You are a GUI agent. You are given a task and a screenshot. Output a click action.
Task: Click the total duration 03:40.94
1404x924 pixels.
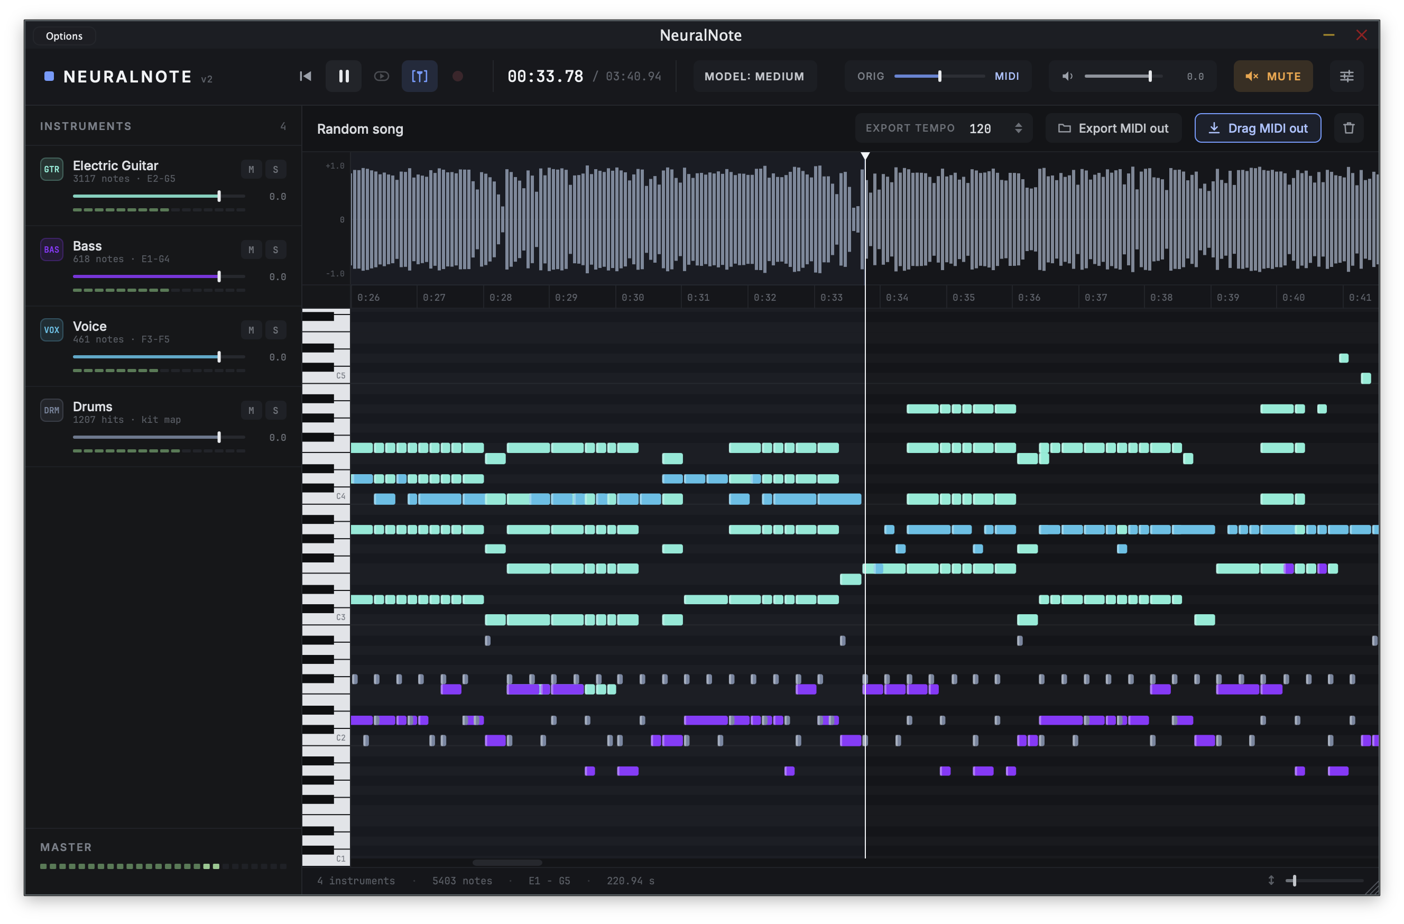[x=634, y=77]
